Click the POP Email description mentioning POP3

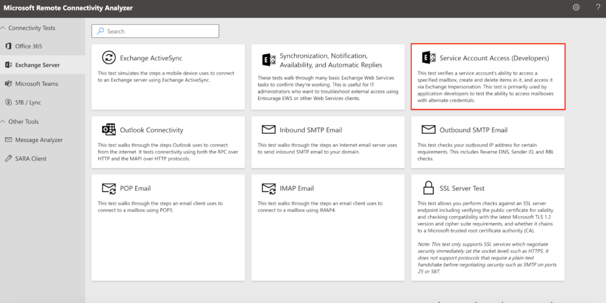(160, 207)
